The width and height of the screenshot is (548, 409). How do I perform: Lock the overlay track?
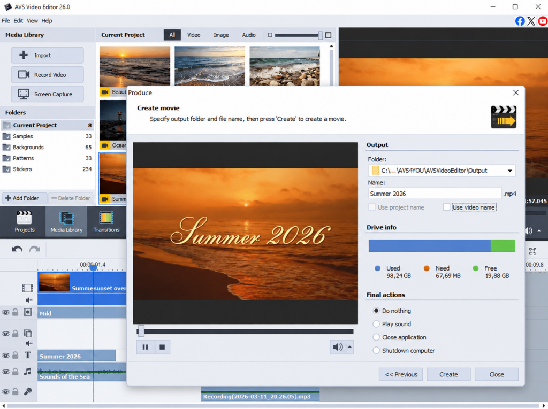click(15, 334)
